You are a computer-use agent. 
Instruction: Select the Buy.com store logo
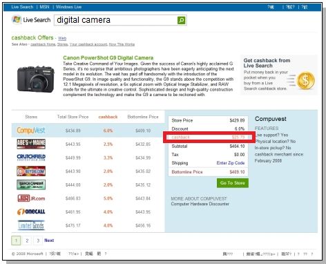tap(31, 171)
